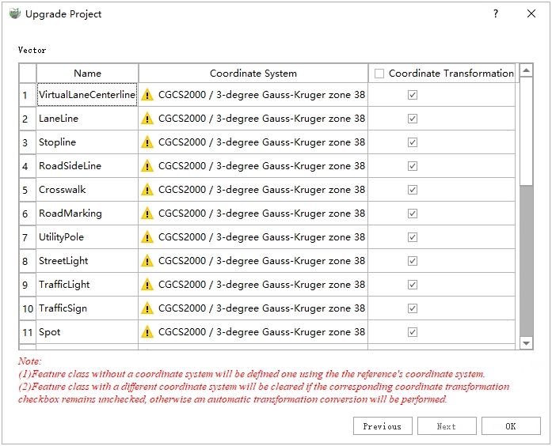
Task: Click the warning icon in the Spot row
Action: tap(147, 332)
